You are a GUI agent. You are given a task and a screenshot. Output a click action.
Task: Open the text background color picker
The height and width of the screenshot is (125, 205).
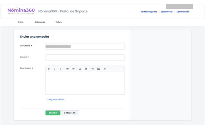[86, 69]
